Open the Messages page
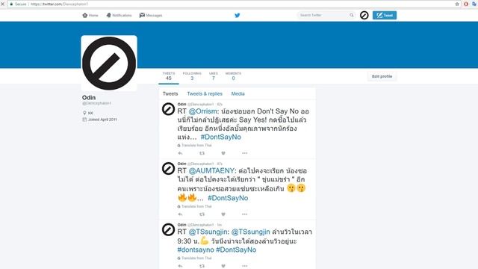Screen dimensions: 478x269 tap(151, 15)
